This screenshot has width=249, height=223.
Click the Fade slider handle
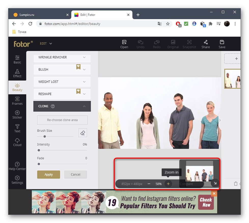click(39, 164)
